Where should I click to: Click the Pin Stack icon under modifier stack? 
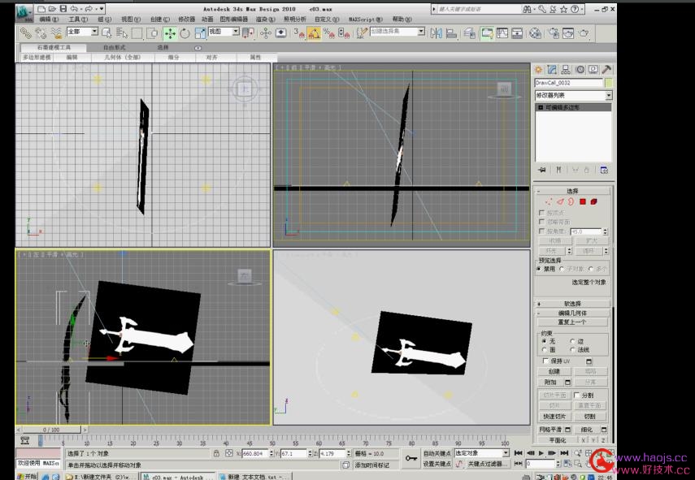pyautogui.click(x=542, y=170)
